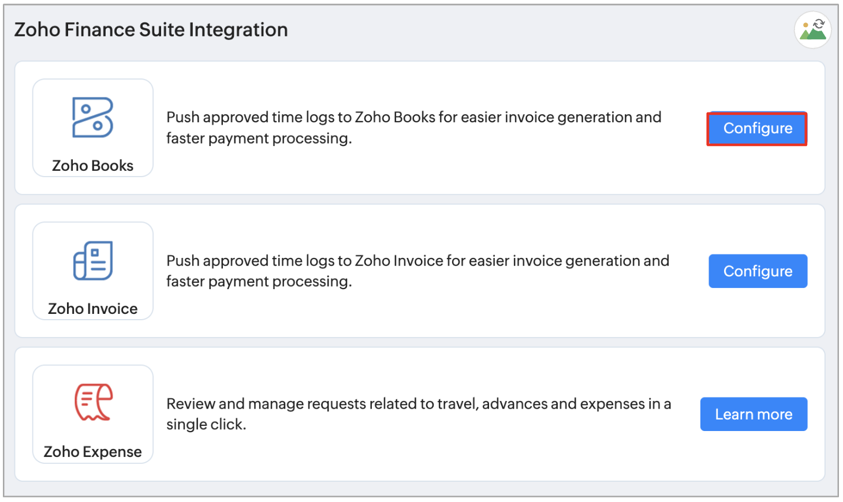Click the Zoho Finance Suite Integration heading
This screenshot has width=843, height=502.
pos(151,29)
